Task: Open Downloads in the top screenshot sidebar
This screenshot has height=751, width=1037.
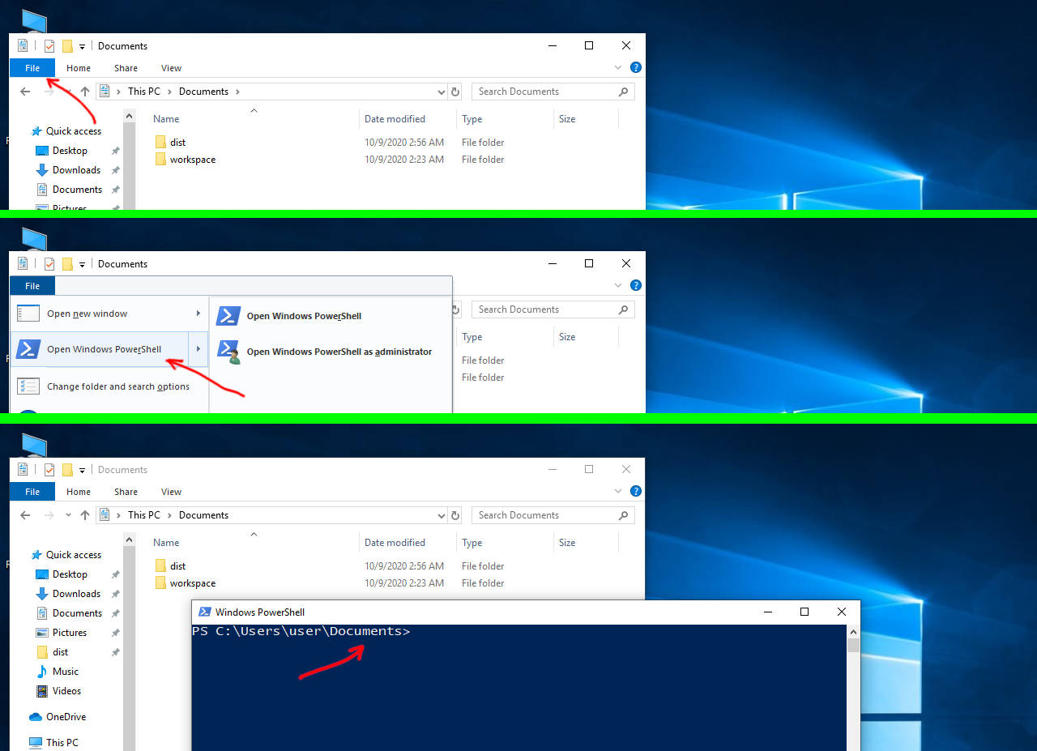Action: click(x=77, y=170)
